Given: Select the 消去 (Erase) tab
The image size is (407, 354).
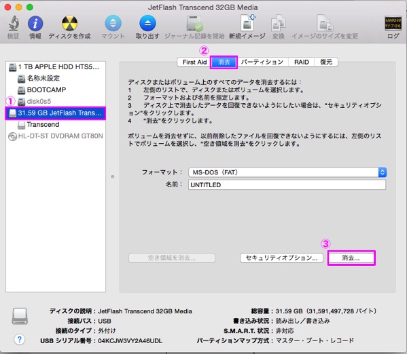Looking at the screenshot, I should (x=224, y=62).
